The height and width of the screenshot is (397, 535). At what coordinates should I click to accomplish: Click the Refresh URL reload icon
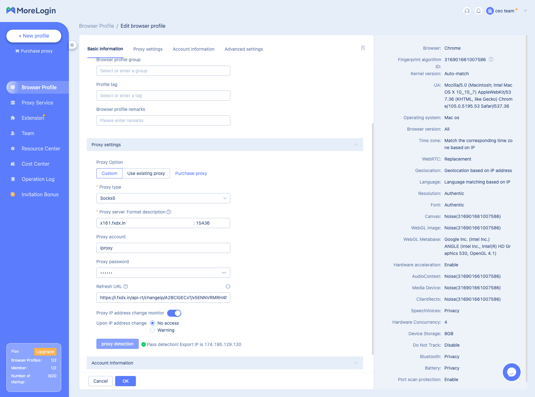[x=228, y=286]
